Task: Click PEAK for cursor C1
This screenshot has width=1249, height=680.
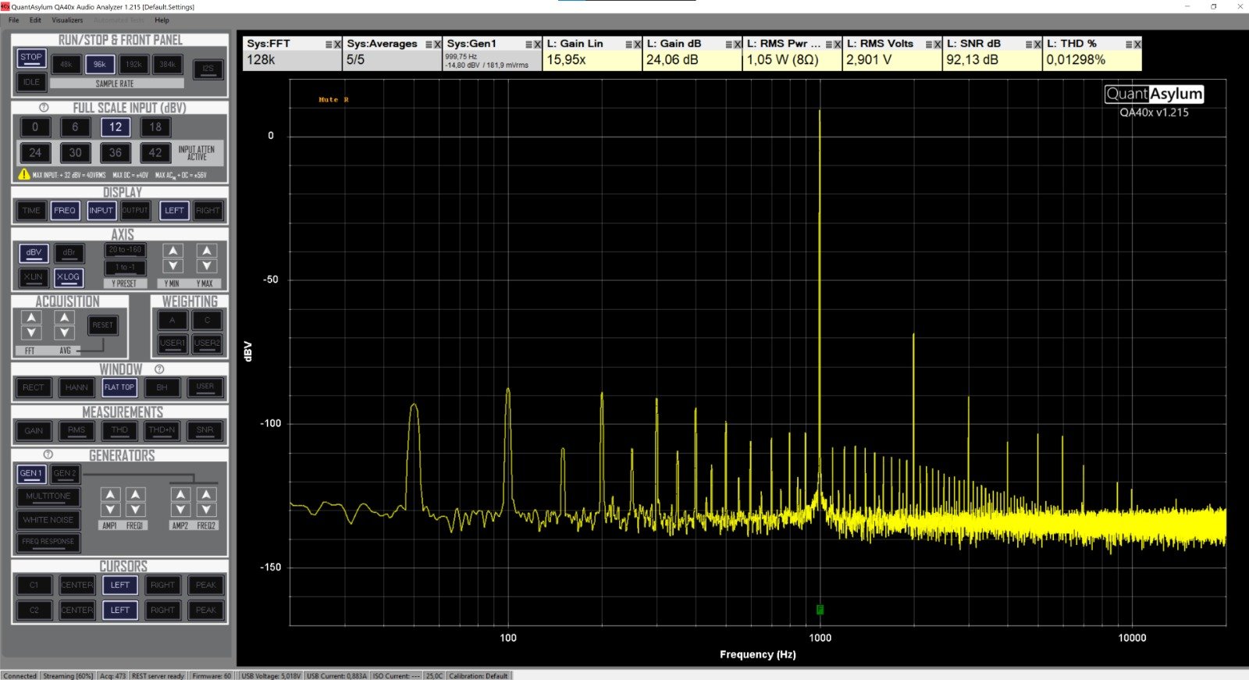Action: [x=205, y=586]
